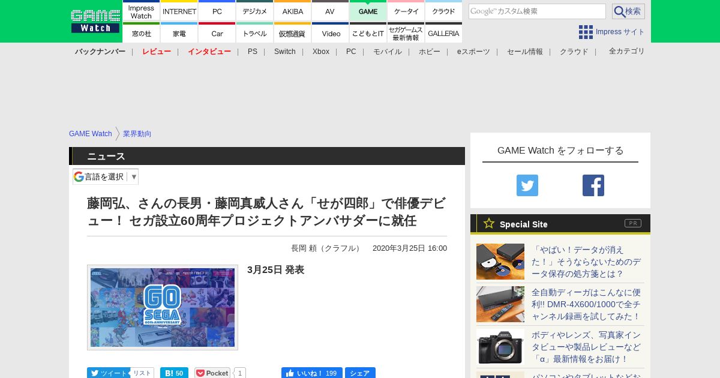Click the magnifier search button

(628, 11)
